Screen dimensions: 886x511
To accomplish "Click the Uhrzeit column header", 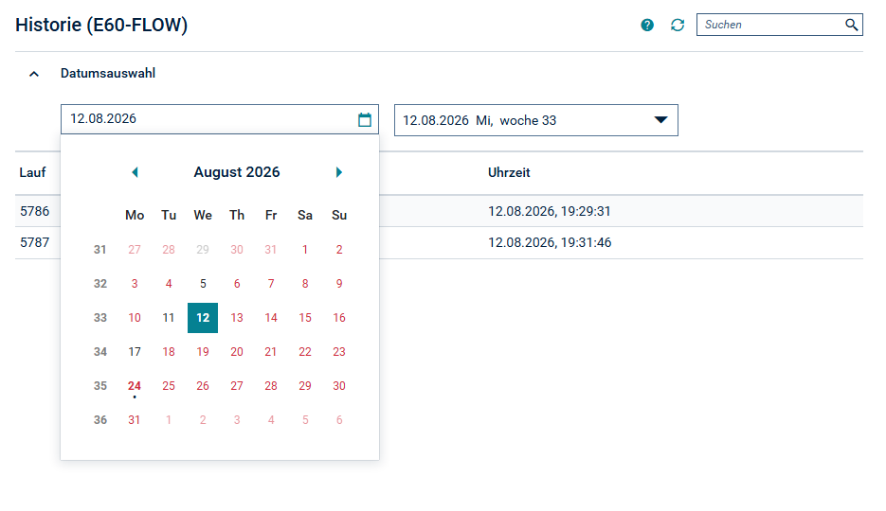I will click(509, 172).
